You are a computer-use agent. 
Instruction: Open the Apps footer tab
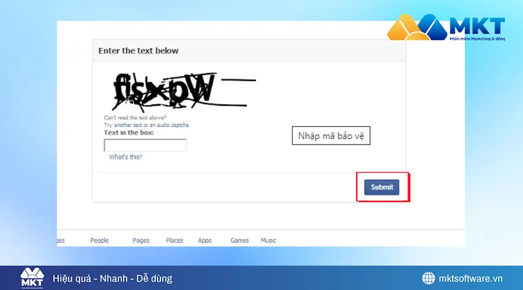coord(205,240)
